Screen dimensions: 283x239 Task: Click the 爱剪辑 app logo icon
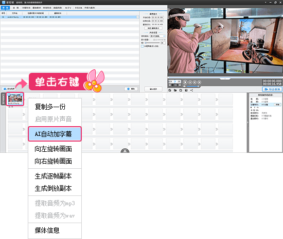(4, 3)
